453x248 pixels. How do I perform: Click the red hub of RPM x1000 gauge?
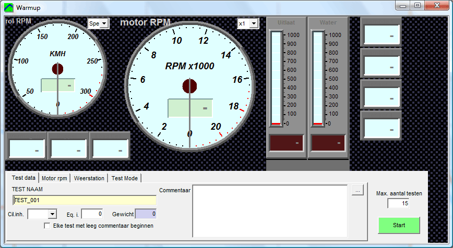[x=189, y=86]
